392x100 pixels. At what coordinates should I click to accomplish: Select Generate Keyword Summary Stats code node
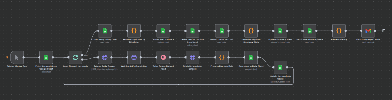pyautogui.click(x=251, y=31)
